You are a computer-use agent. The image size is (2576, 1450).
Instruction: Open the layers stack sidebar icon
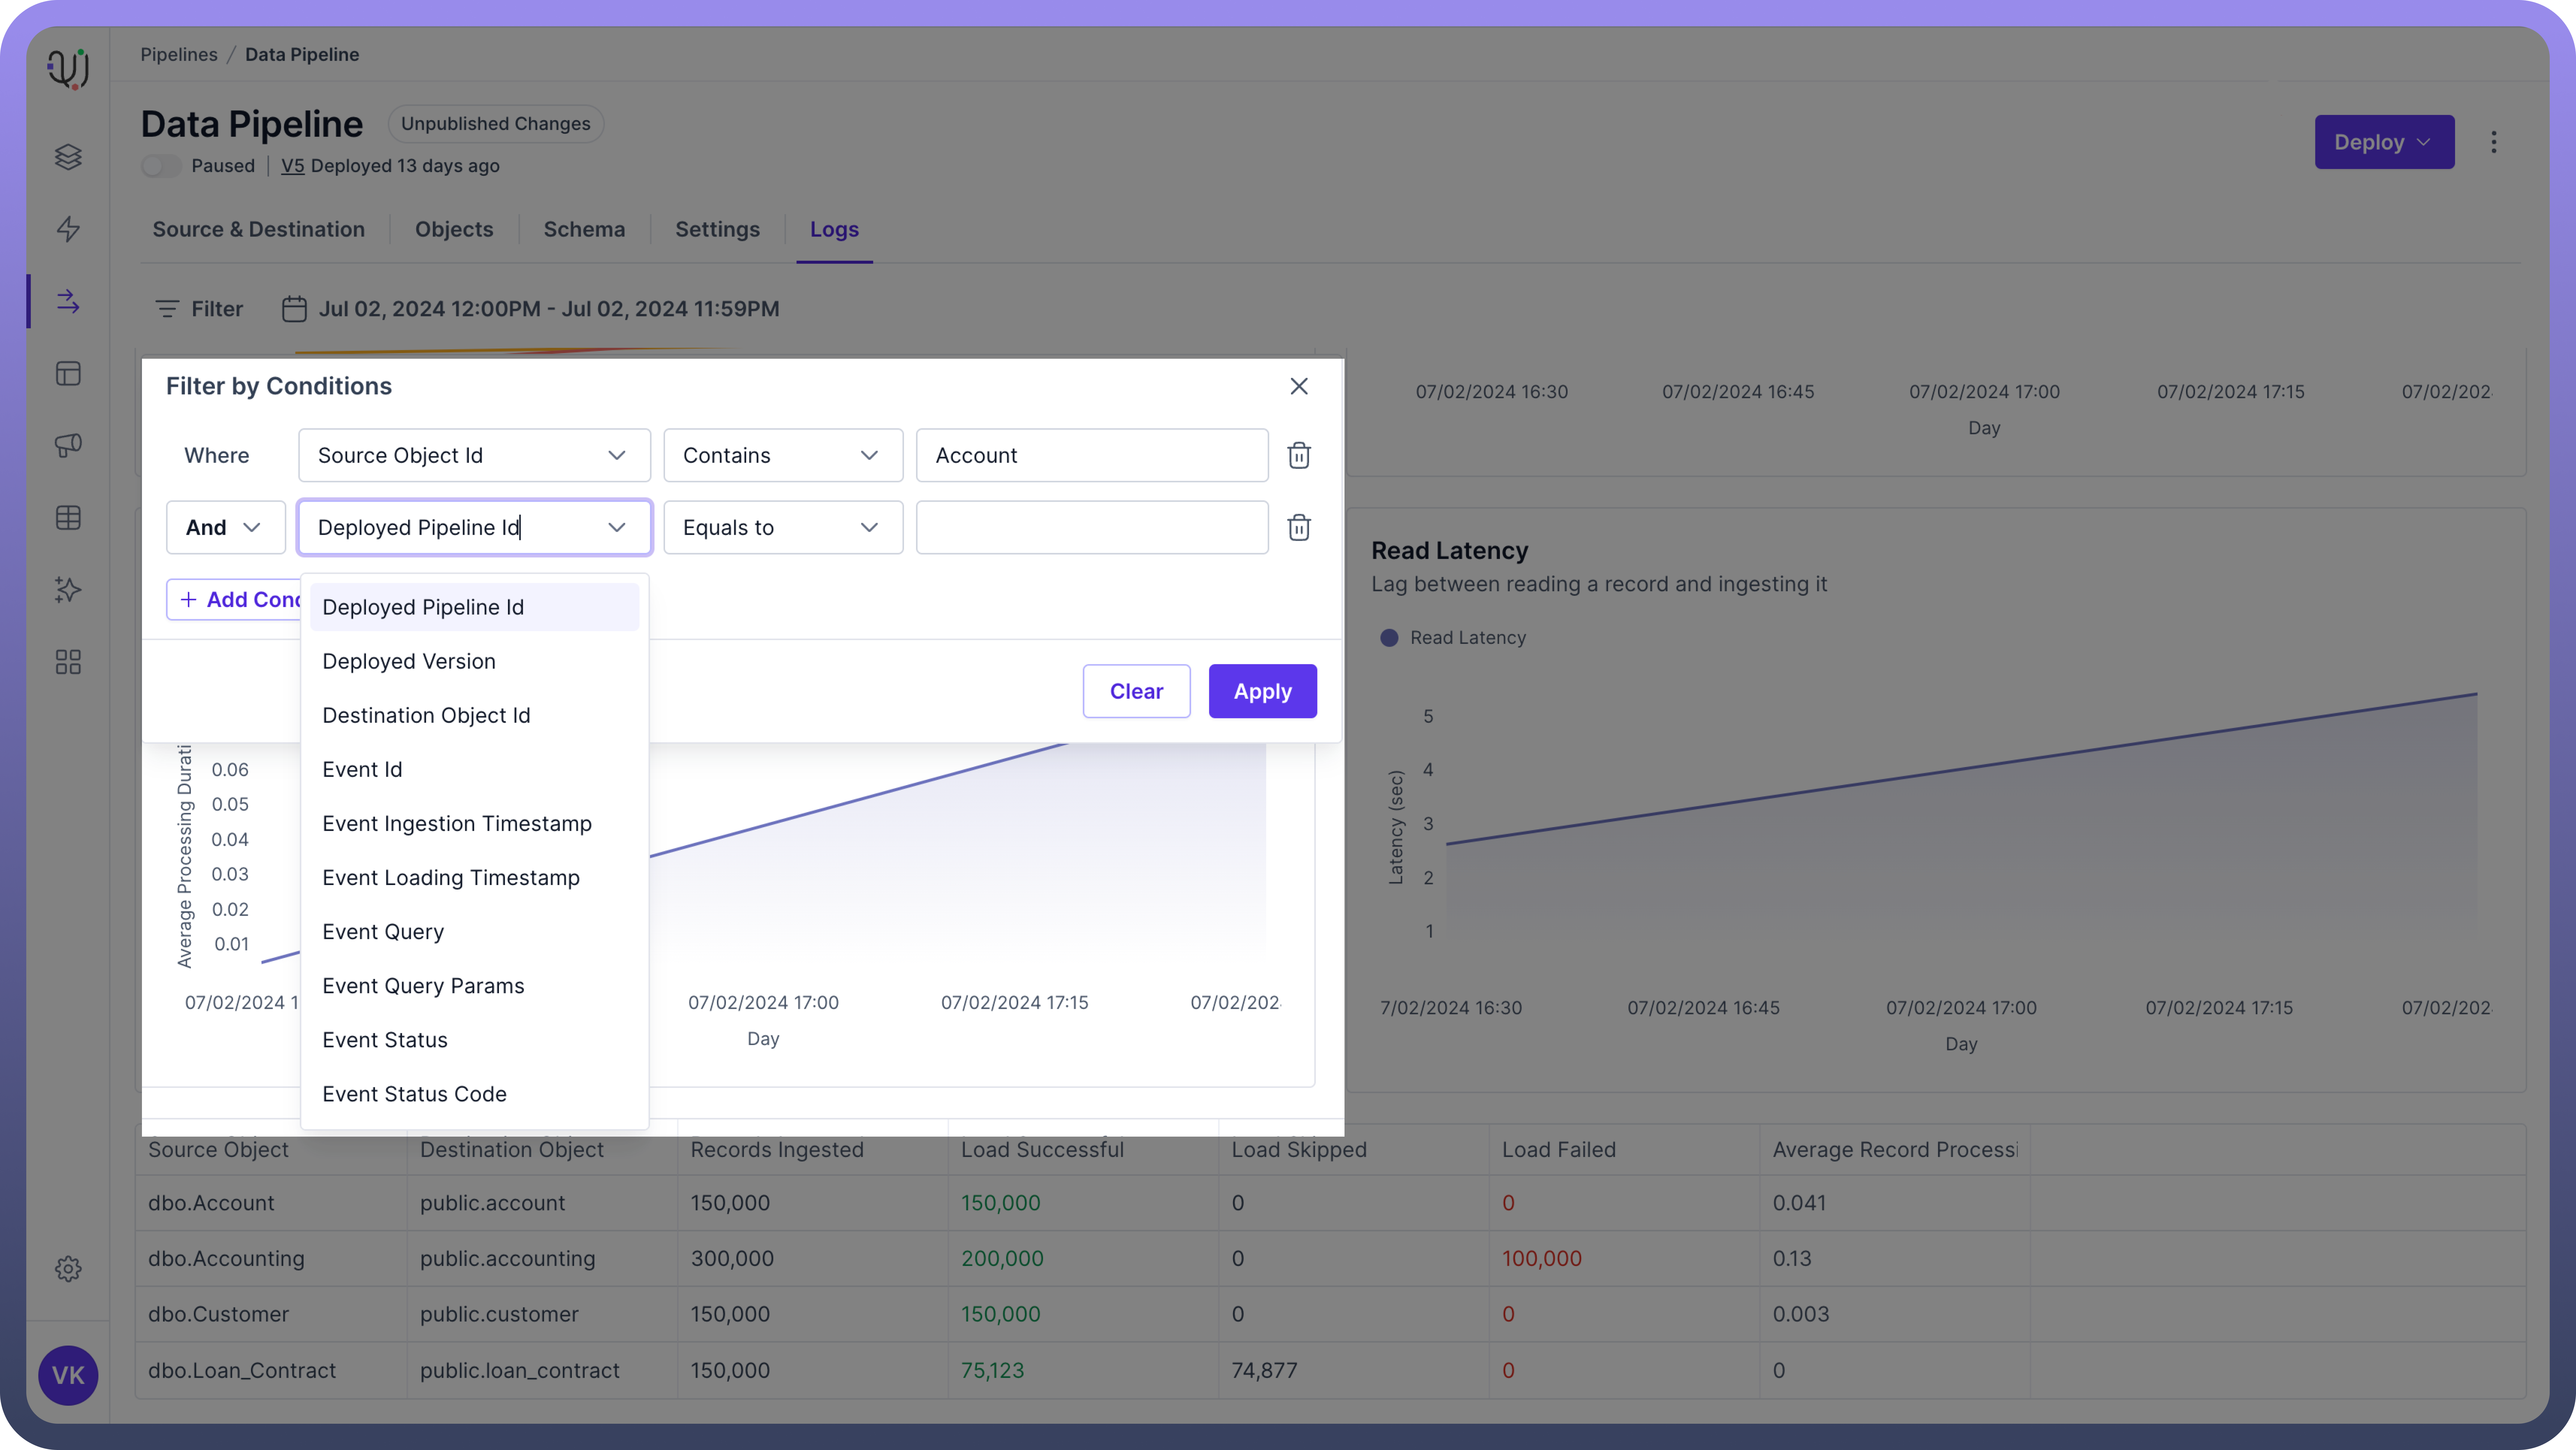[x=68, y=157]
